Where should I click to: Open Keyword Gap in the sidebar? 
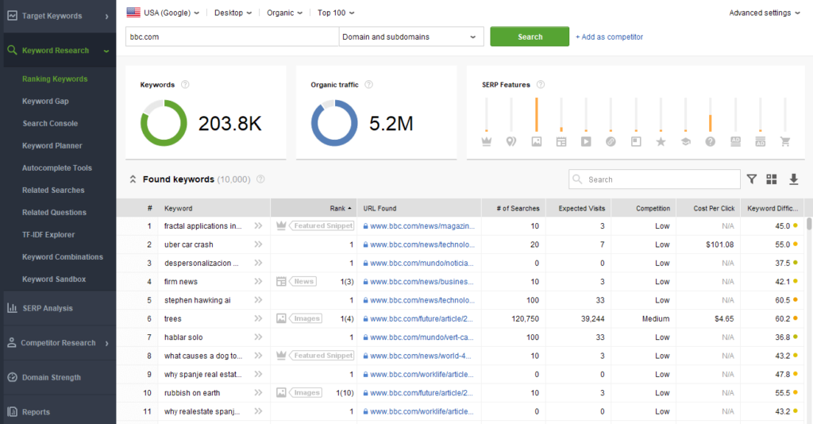45,102
